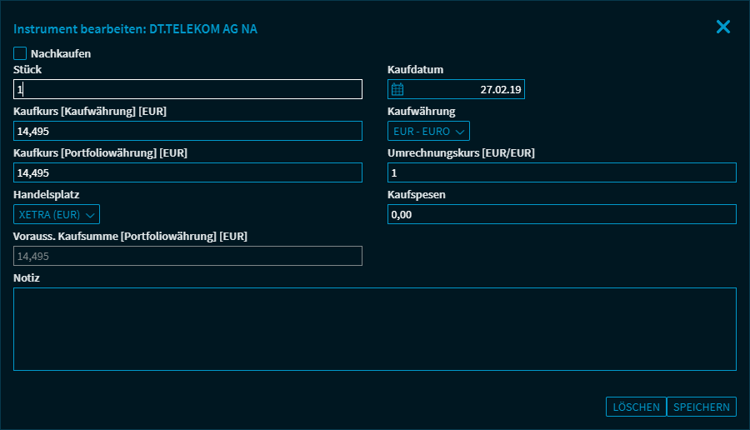Click the Nachkaufen checkbox label text
This screenshot has width=750, height=430.
60,53
